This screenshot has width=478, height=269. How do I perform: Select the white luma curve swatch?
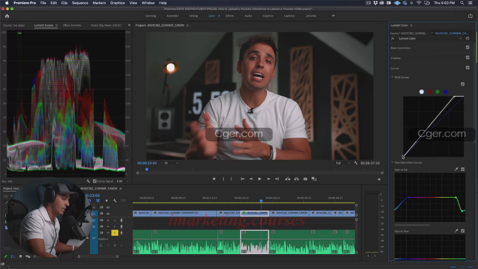(422, 92)
